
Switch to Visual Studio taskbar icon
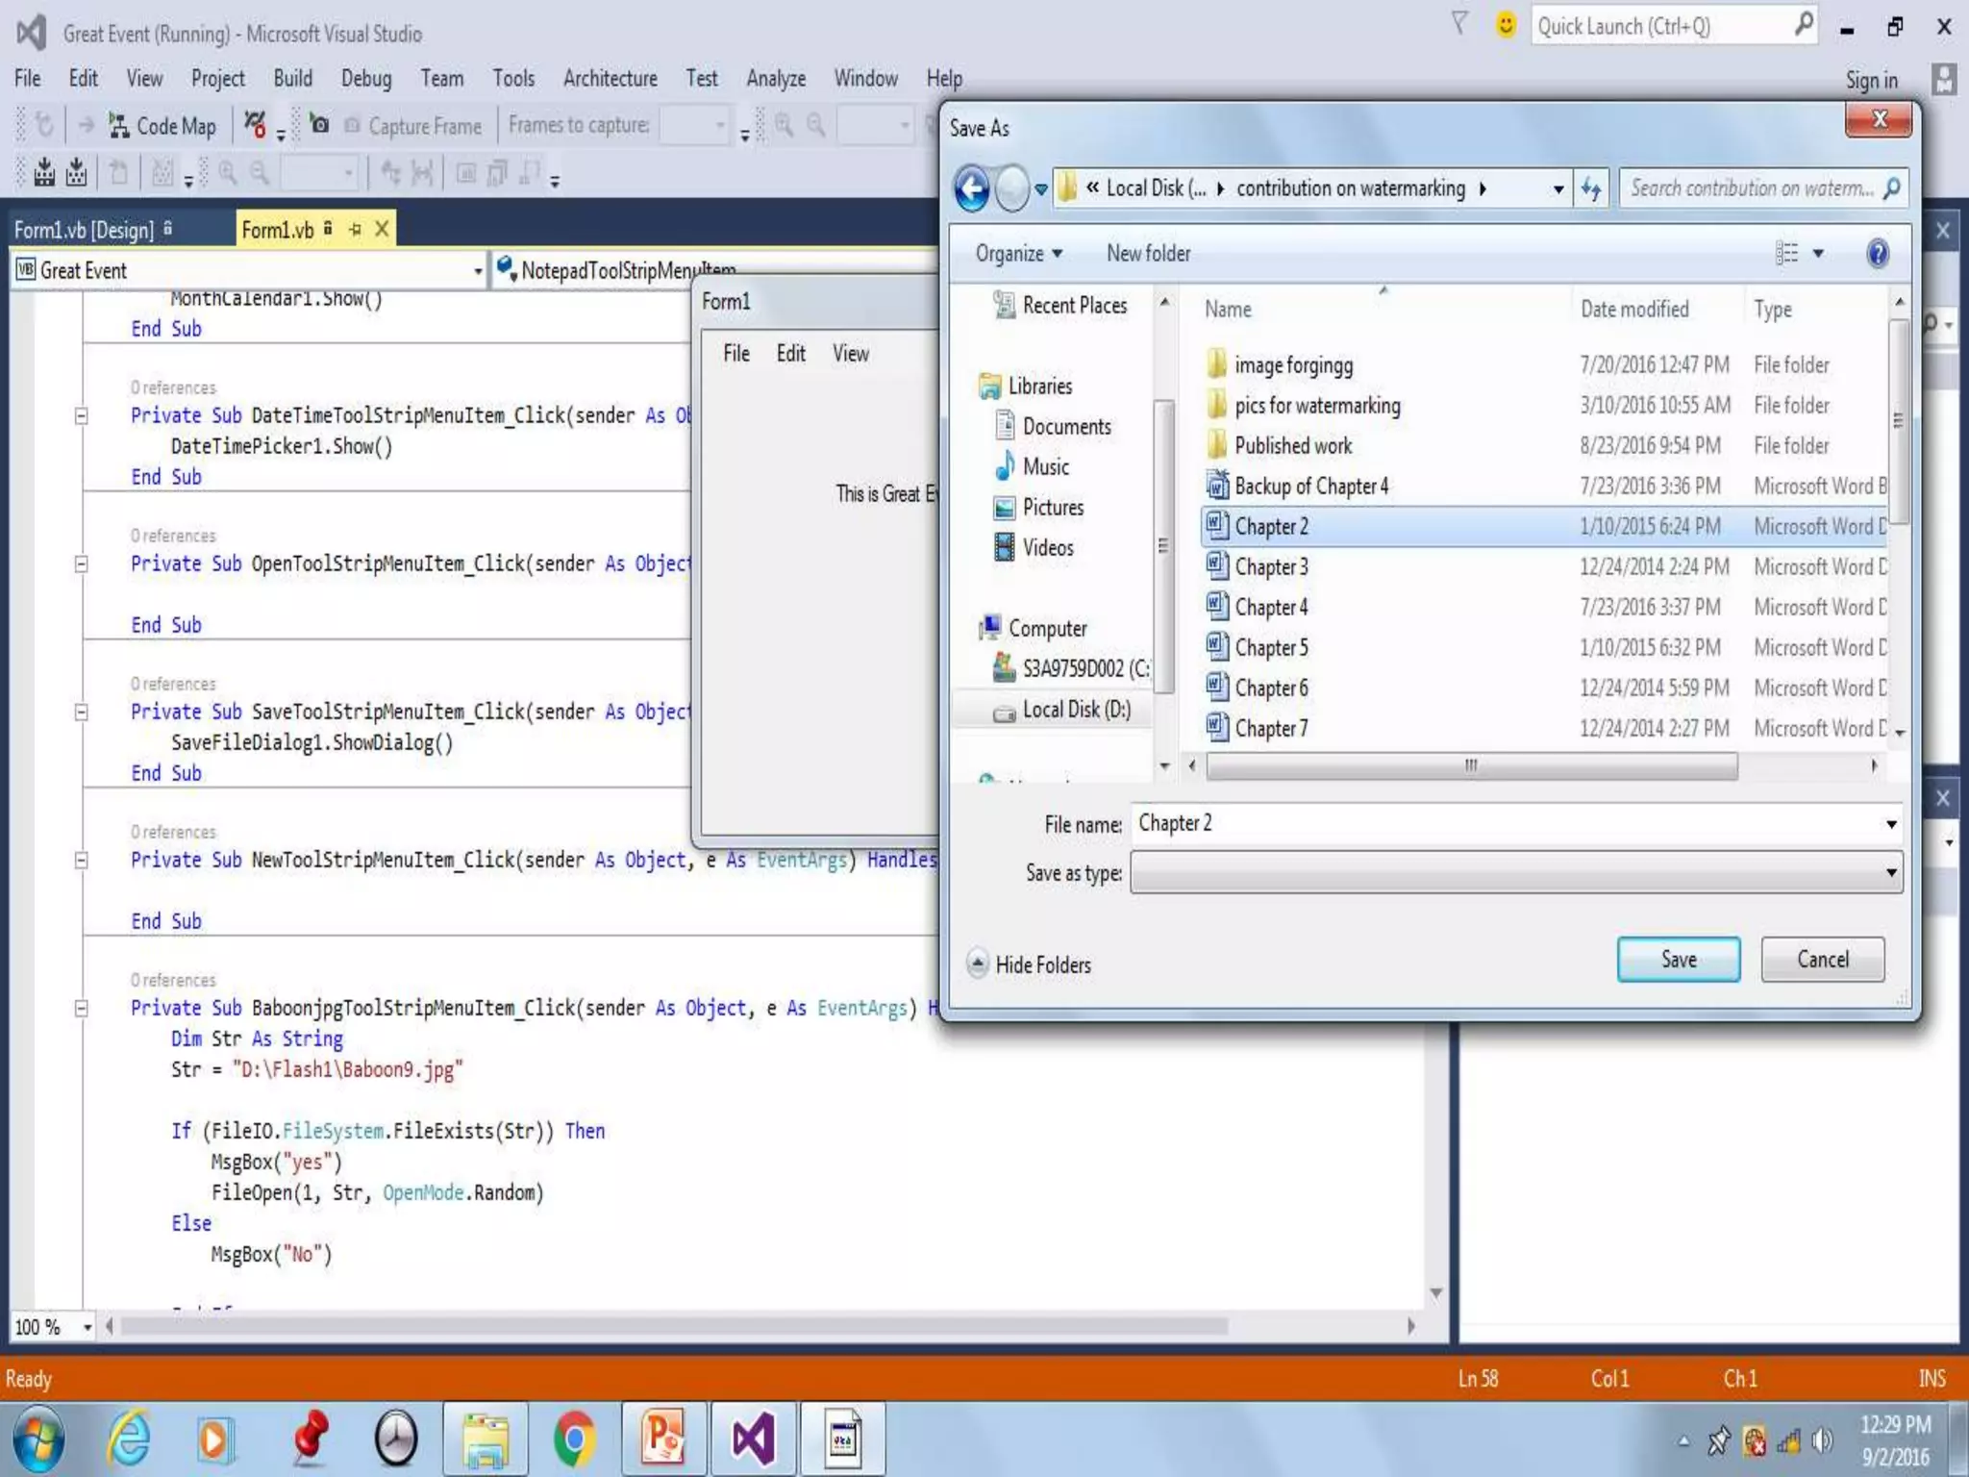(x=753, y=1439)
